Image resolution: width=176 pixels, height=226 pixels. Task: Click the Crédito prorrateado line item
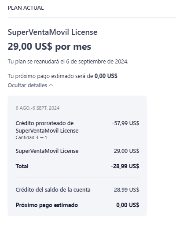tap(47, 127)
